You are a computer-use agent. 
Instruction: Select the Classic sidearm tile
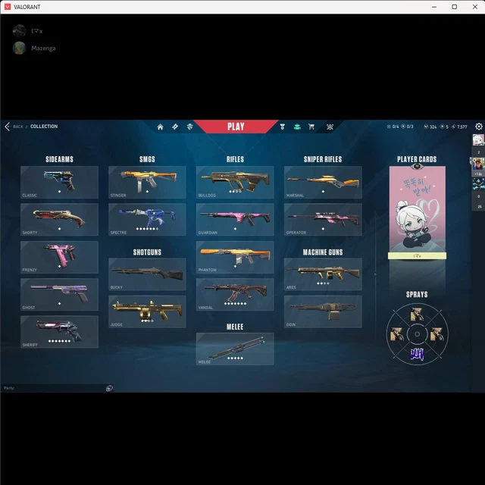(x=59, y=182)
